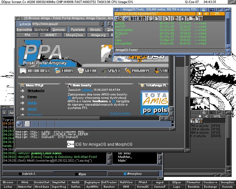Viewport: 236px width, 189px height.
Task: Click the Forum nav icon on PPA page
Action: 57,71
